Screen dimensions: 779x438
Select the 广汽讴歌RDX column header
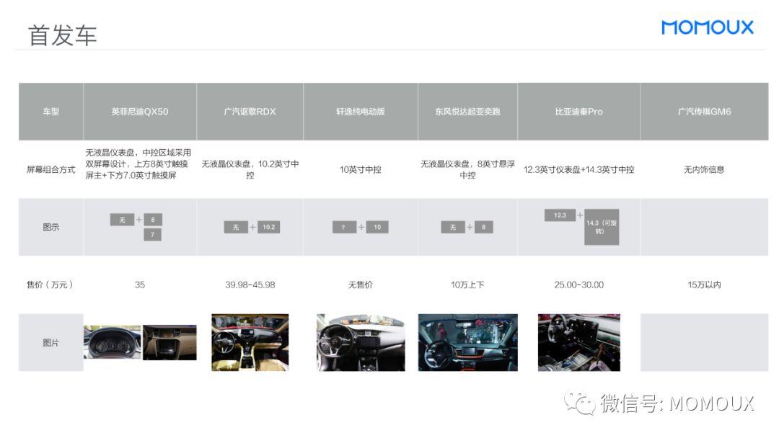coord(250,112)
